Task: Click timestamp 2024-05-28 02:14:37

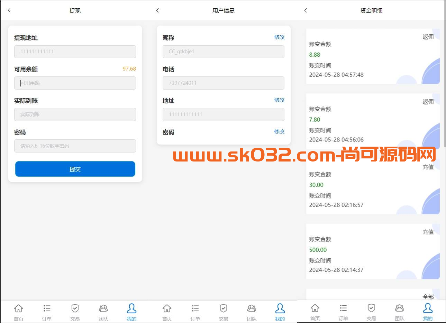Action: click(x=336, y=270)
